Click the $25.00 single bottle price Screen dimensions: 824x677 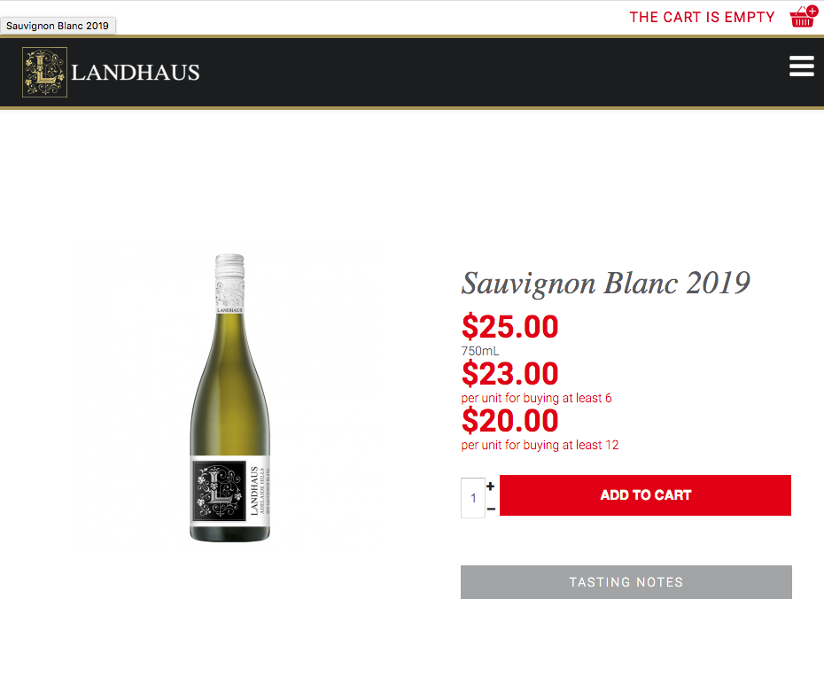(509, 326)
